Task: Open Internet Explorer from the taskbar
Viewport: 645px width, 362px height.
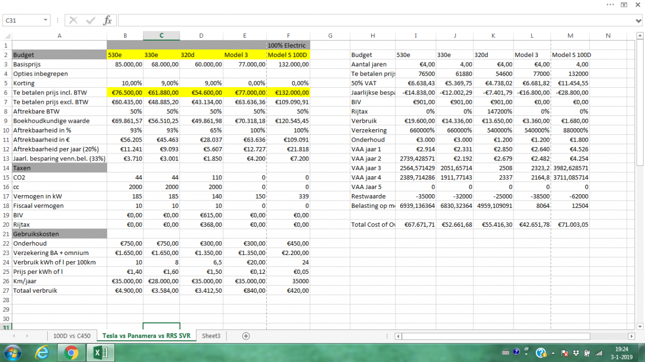Action: point(42,353)
